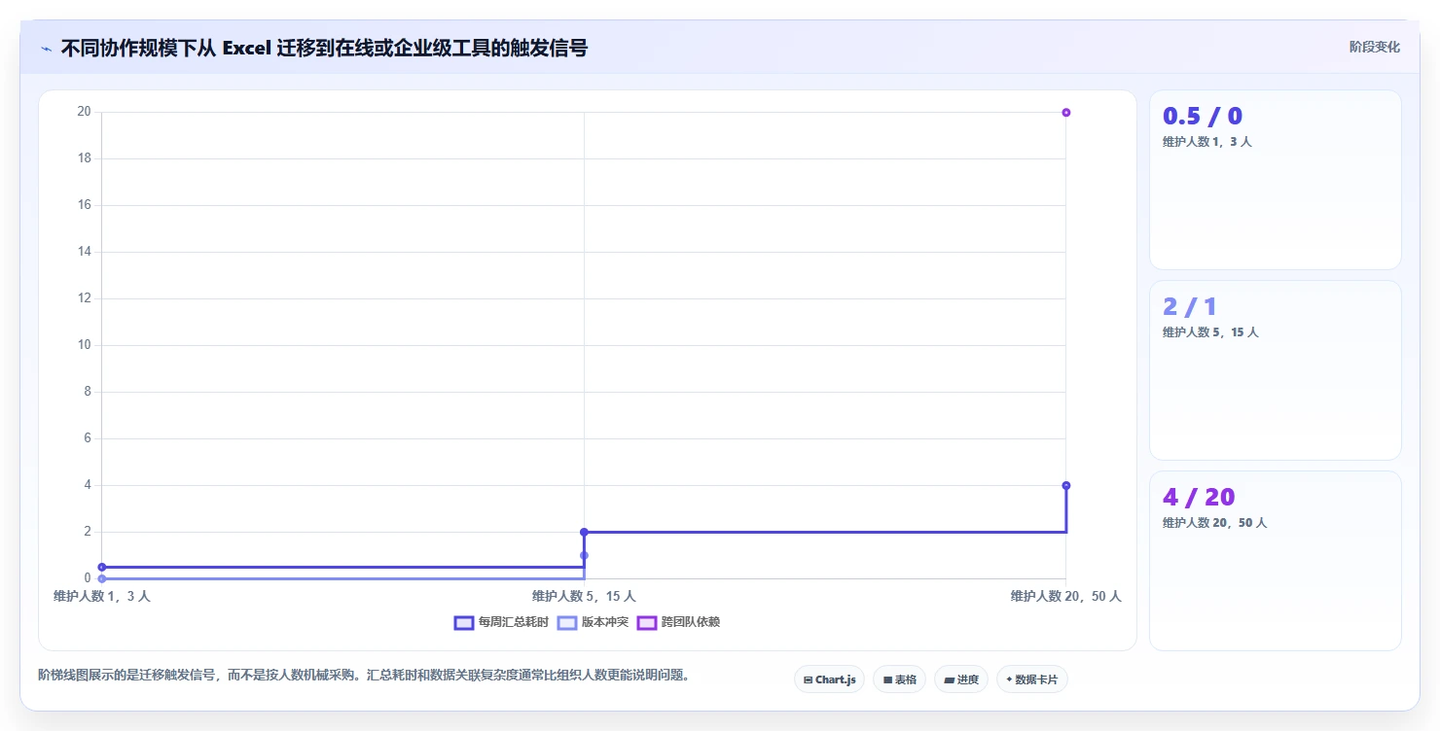The height and width of the screenshot is (731, 1440).
Task: Toggle the 每周汇总耗时 legend swatch
Action: tap(464, 623)
